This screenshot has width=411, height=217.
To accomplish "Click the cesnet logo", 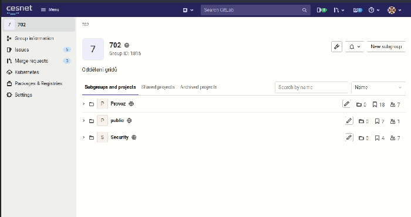I will [x=19, y=10].
